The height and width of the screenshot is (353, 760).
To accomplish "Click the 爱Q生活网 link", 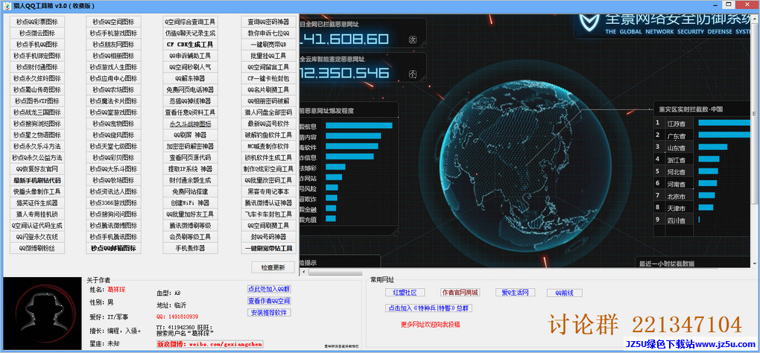I will [x=515, y=293].
